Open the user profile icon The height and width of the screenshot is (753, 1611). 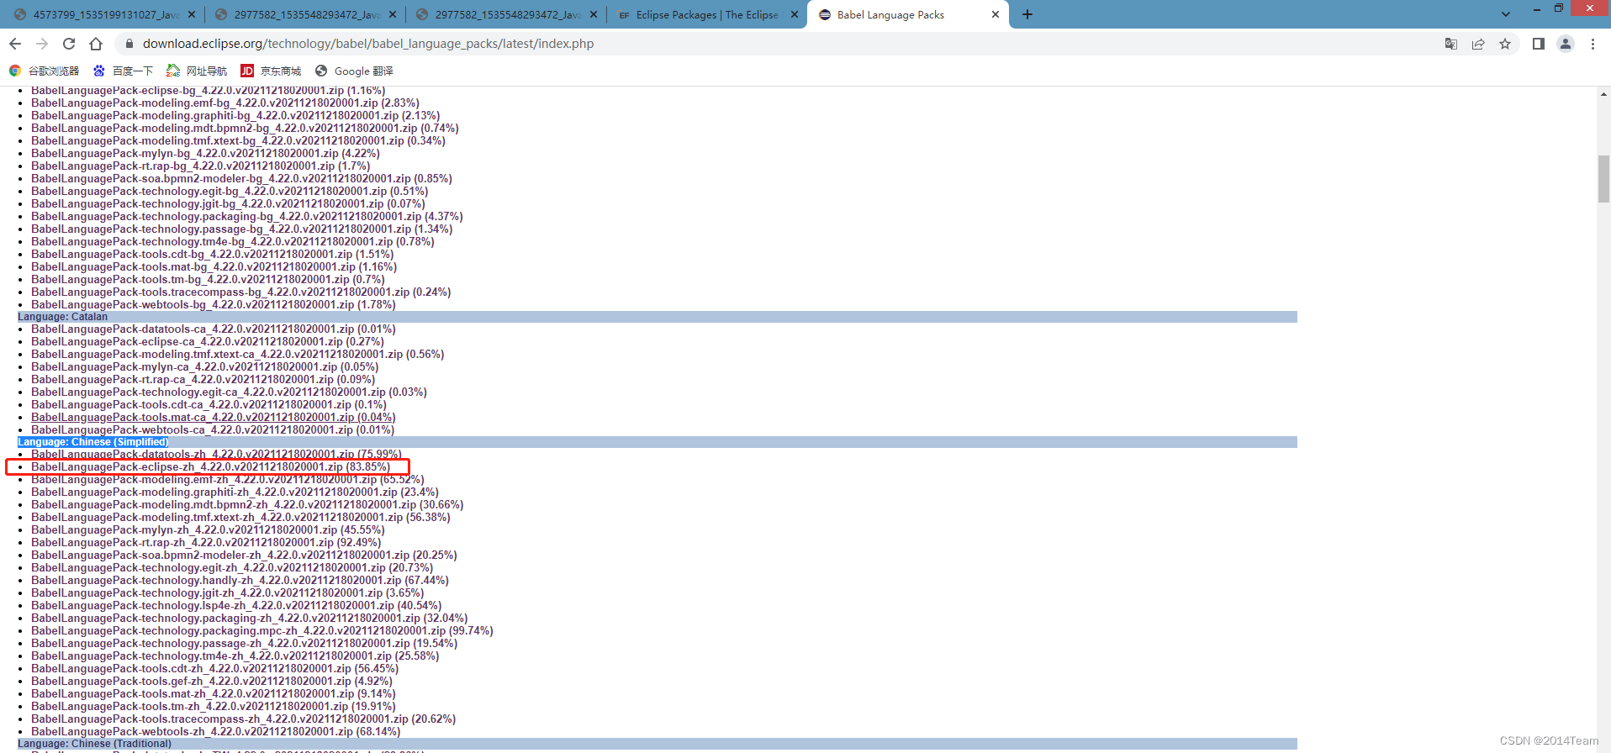click(1566, 44)
